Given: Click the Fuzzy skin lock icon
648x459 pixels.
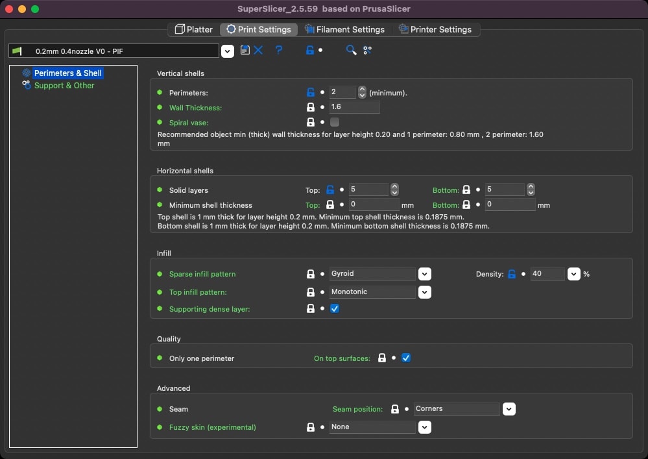Looking at the screenshot, I should 310,427.
